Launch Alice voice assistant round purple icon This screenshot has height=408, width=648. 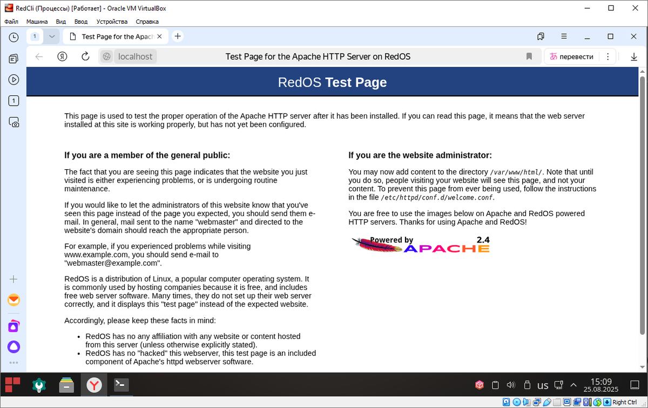(x=14, y=347)
